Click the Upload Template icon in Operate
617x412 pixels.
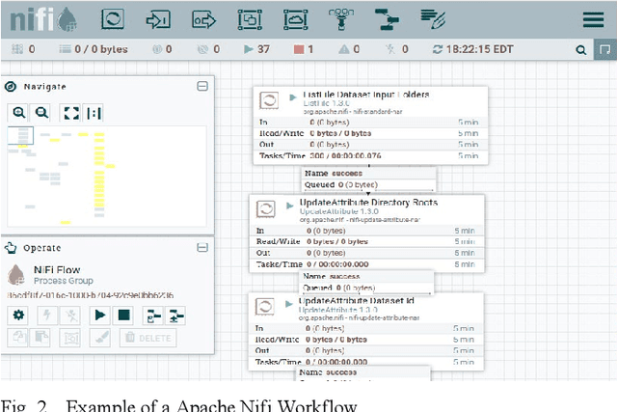click(175, 316)
